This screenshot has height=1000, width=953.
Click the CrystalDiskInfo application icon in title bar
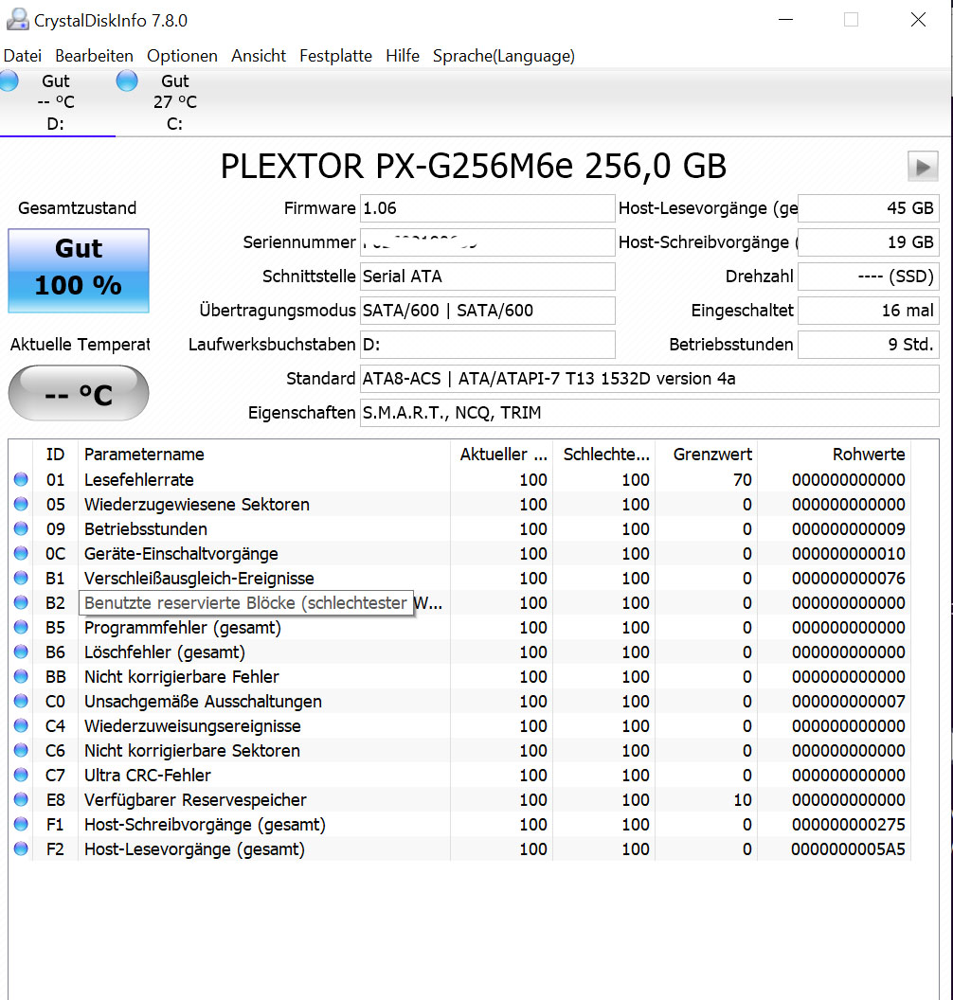click(19, 17)
